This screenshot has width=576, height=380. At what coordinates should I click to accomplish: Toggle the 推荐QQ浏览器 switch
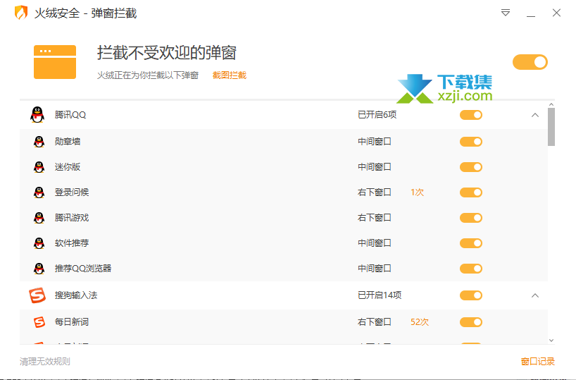[471, 269]
